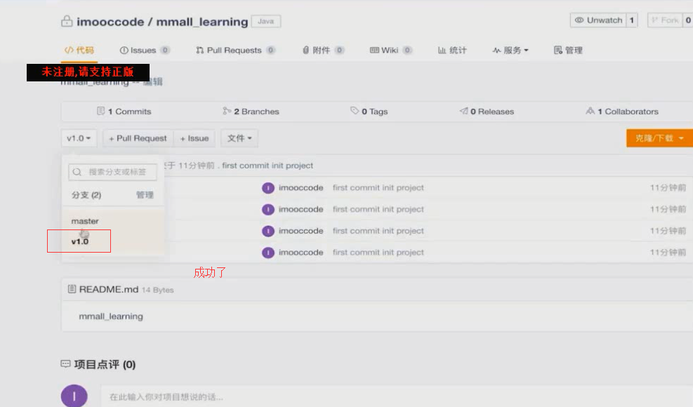View 2 Branches
Image resolution: width=693 pixels, height=407 pixels.
pyautogui.click(x=251, y=112)
